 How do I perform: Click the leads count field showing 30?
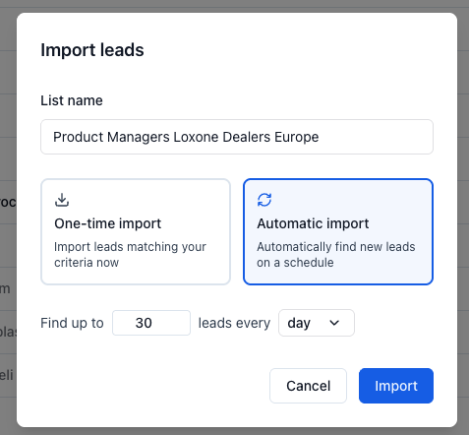pos(151,323)
